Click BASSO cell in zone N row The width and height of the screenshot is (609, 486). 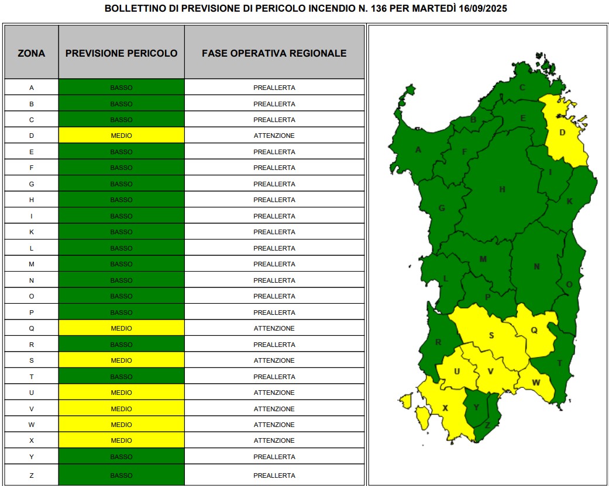click(122, 280)
